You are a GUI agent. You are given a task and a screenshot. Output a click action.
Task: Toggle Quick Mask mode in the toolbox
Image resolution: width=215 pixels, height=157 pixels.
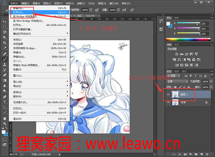tap(5, 139)
